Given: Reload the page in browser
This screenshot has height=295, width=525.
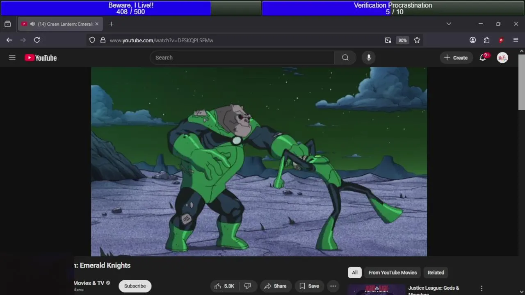Looking at the screenshot, I should click(x=37, y=40).
